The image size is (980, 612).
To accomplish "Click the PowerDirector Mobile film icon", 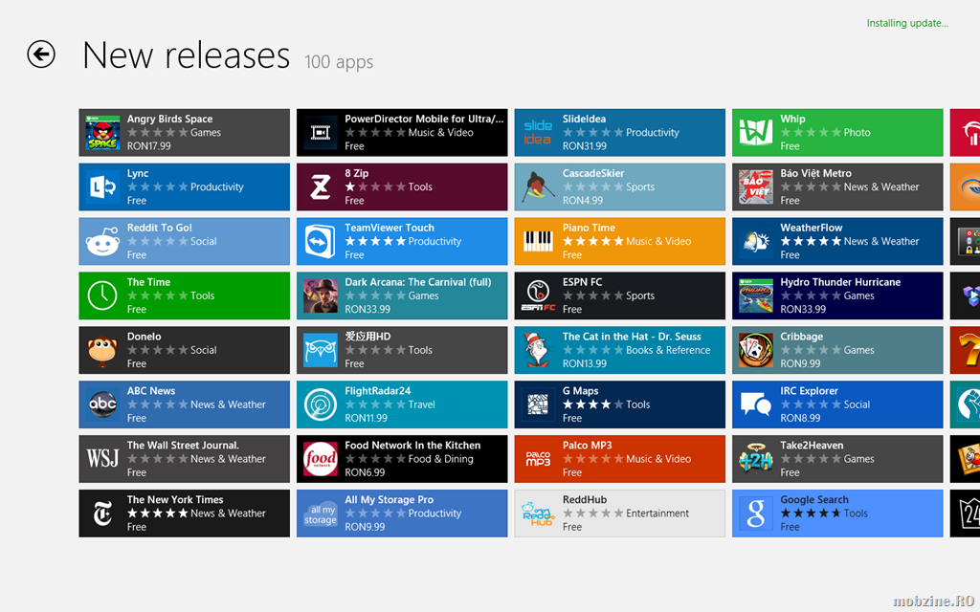I will coord(320,132).
